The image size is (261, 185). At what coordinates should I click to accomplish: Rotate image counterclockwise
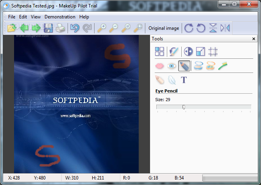[201, 28]
